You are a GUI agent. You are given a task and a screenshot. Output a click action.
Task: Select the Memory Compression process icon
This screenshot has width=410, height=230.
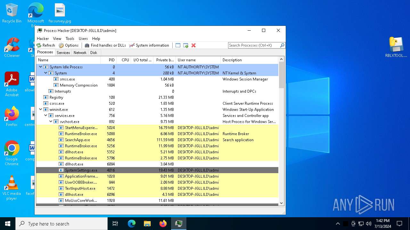[56, 85]
